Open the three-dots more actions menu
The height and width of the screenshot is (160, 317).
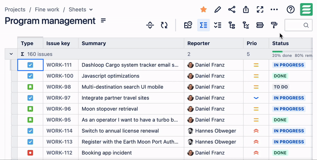[274, 10]
